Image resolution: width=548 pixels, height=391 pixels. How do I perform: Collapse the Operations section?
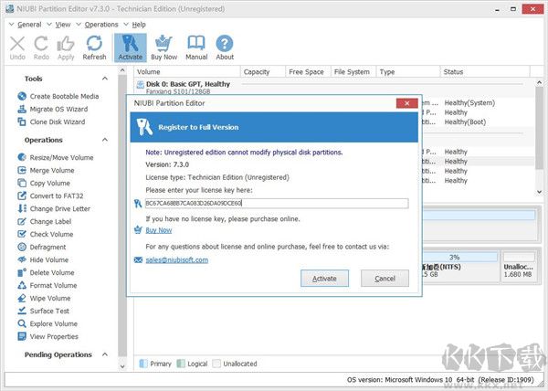105,140
